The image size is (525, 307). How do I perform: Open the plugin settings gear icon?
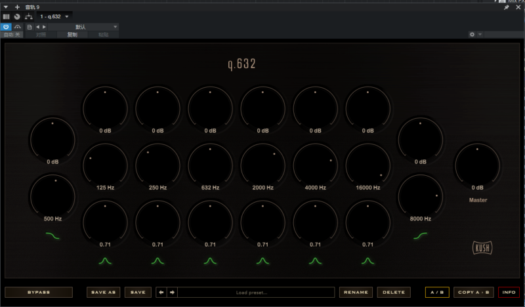click(x=472, y=34)
